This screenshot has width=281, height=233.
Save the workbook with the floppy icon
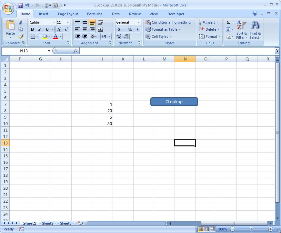(x=20, y=5)
